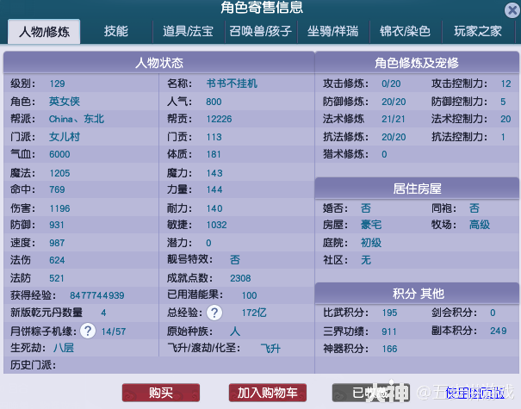Open the 玩家之家 tab
The height and width of the screenshot is (409, 521).
[478, 31]
